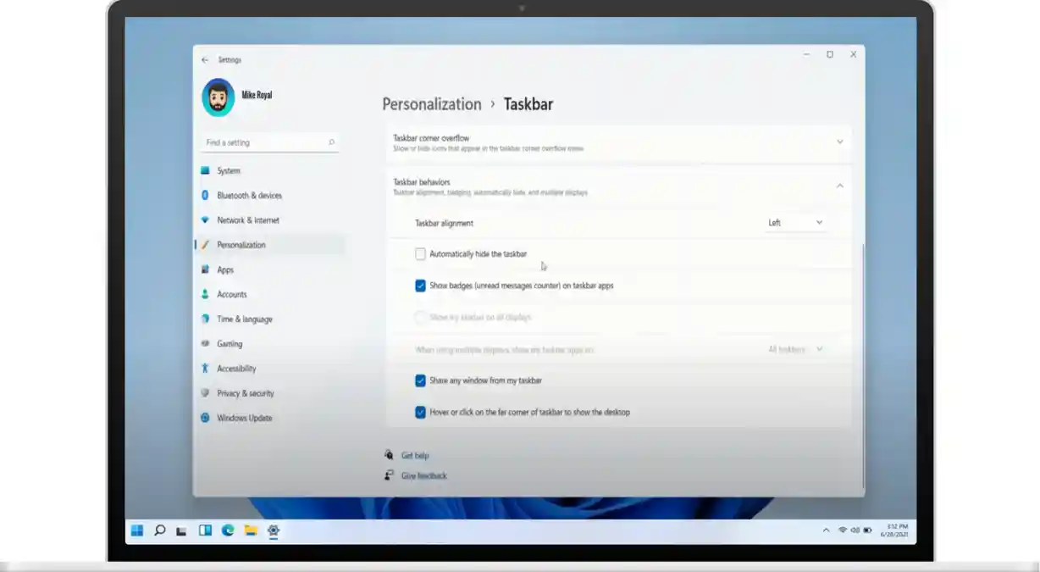This screenshot has width=1040, height=572.
Task: Click the Get help link
Action: tap(415, 455)
